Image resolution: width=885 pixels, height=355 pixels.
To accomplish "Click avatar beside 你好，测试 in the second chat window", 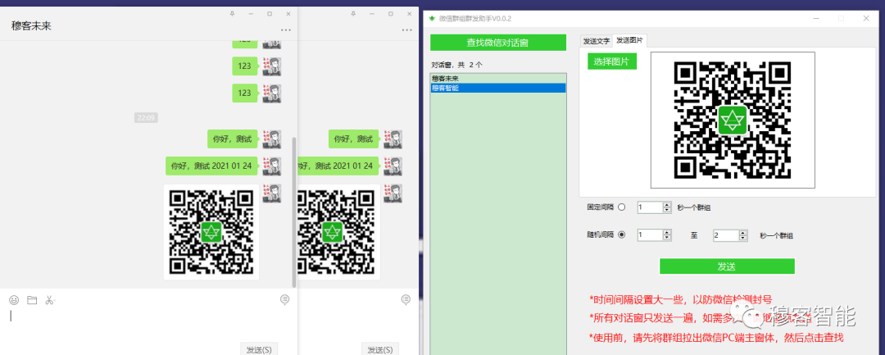I will [393, 139].
